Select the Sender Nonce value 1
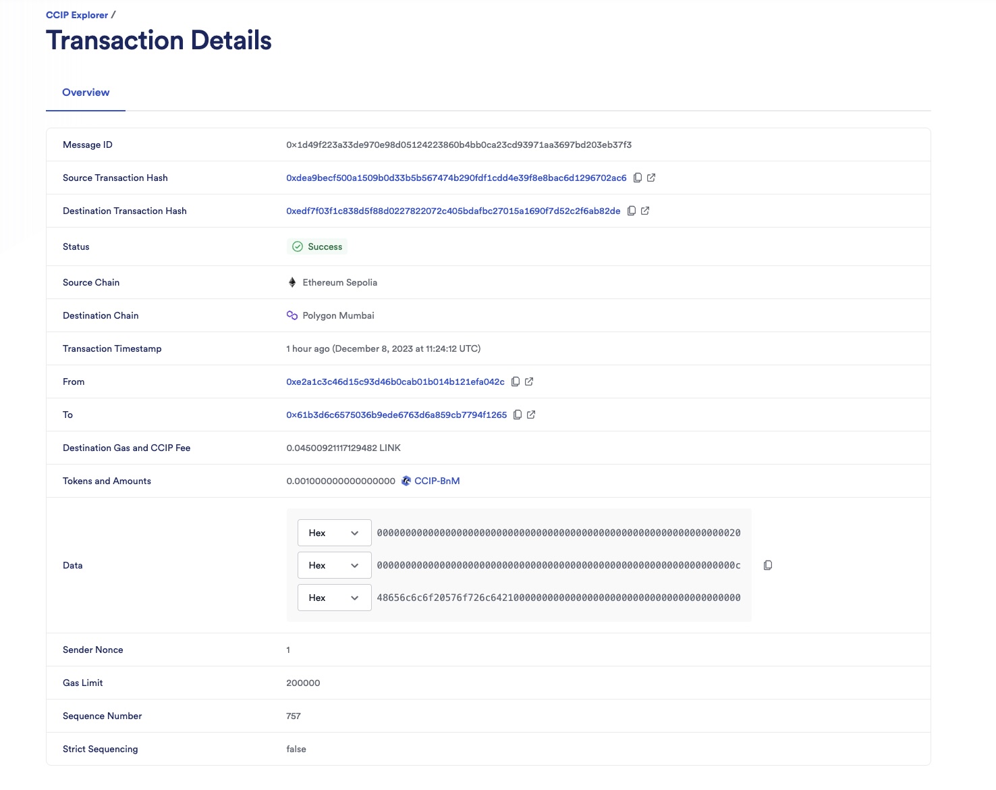Image resolution: width=996 pixels, height=790 pixels. pos(288,650)
